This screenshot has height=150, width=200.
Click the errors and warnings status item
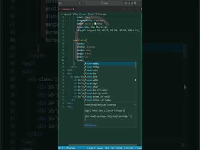(x=61, y=148)
